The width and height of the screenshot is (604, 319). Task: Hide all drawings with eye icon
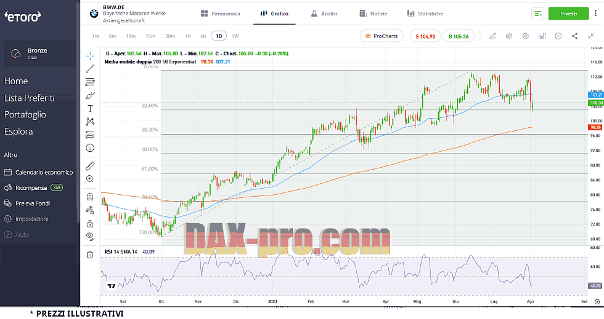point(90,237)
